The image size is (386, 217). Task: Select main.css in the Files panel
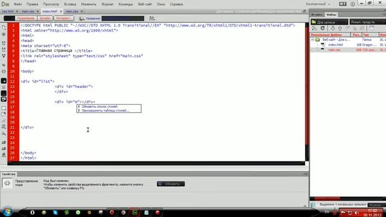(x=334, y=50)
